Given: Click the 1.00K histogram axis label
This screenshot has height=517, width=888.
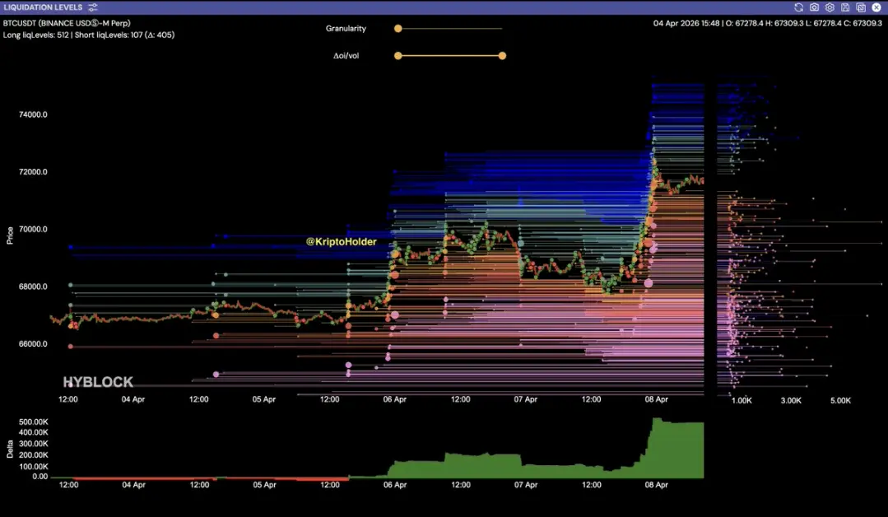Looking at the screenshot, I should 742,400.
